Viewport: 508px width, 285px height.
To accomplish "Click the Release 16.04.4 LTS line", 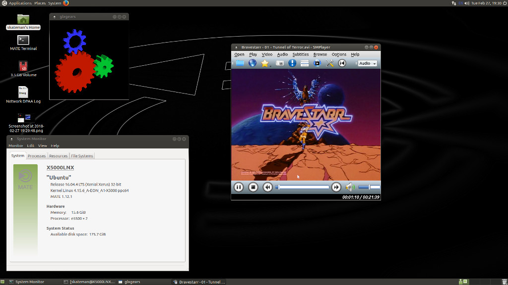I will 86,184.
